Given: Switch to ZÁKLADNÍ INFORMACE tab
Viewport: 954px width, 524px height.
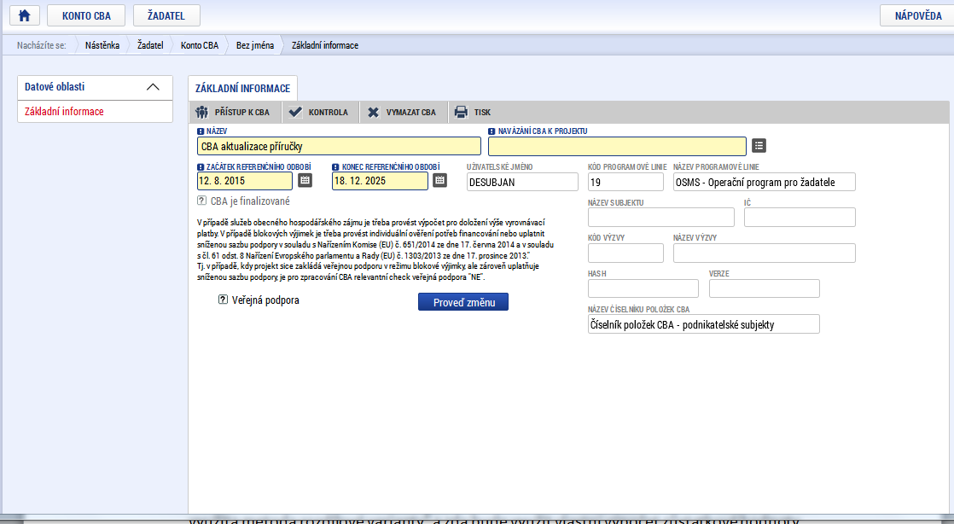Looking at the screenshot, I should 242,88.
